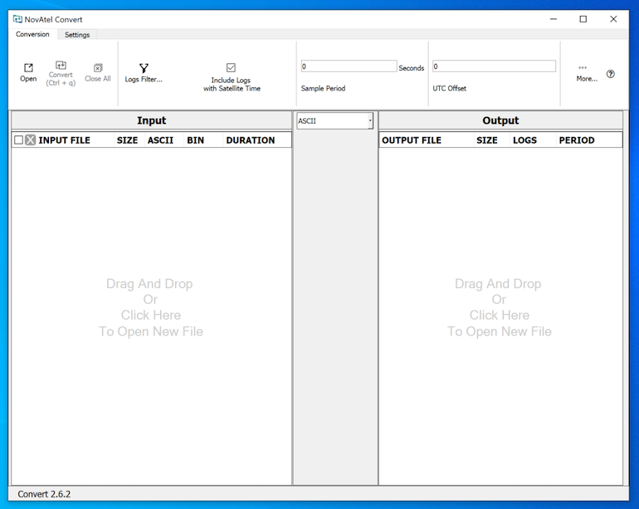
Task: Click the SIZE column header in Output
Action: (x=486, y=139)
